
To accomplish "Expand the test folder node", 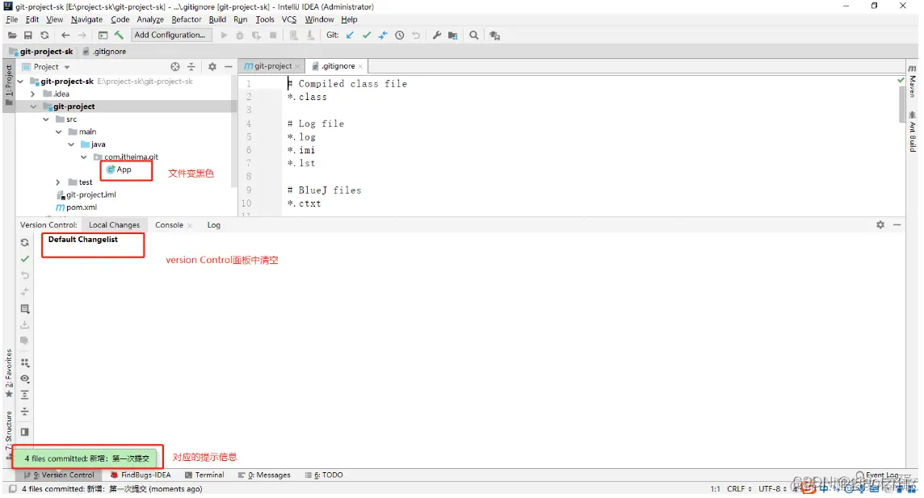I will tap(58, 182).
